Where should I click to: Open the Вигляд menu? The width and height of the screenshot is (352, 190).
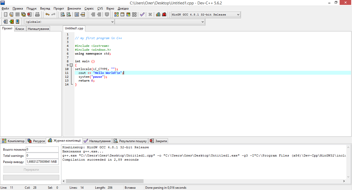[45, 8]
